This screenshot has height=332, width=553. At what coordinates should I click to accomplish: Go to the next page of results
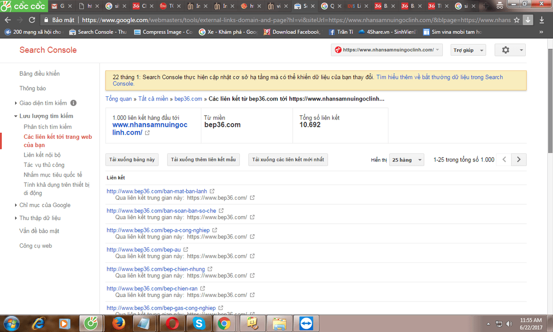pyautogui.click(x=519, y=160)
